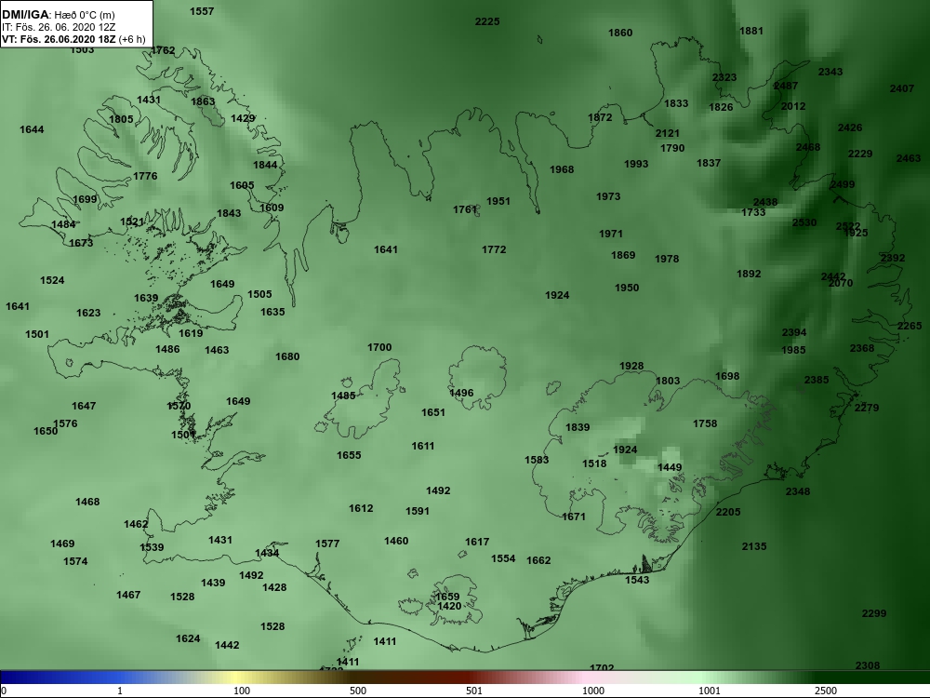
Task: Select the map value 1839
Action: [578, 427]
